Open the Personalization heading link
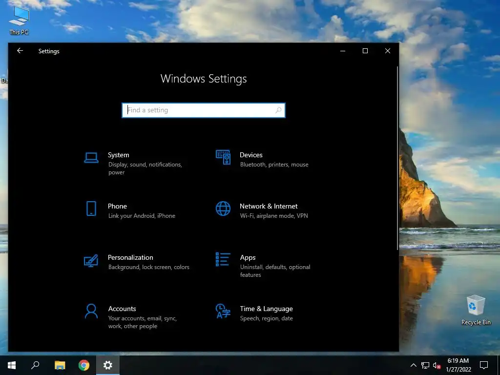Screen dimensions: 500x375 coord(130,257)
